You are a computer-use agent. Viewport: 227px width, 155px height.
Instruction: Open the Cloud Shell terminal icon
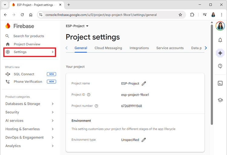(x=220, y=83)
